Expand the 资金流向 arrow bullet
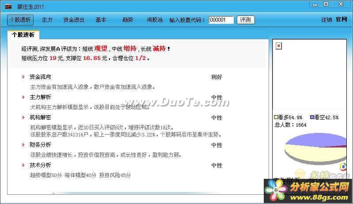 (x=23, y=77)
